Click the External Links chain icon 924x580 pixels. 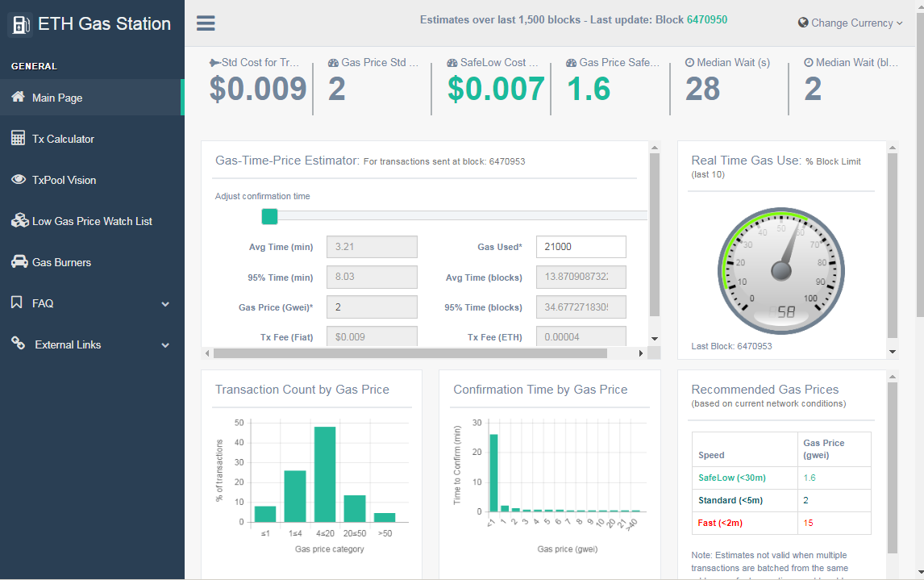click(x=19, y=343)
